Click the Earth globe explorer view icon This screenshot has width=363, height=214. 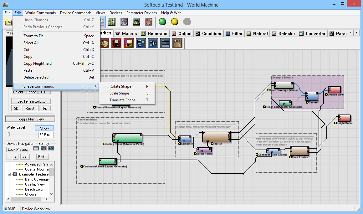pos(124,22)
